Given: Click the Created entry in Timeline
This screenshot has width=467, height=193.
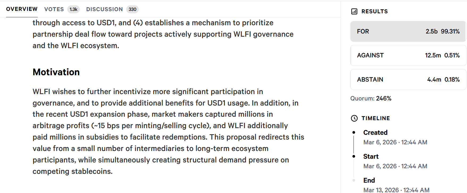Looking at the screenshot, I should [375, 132].
